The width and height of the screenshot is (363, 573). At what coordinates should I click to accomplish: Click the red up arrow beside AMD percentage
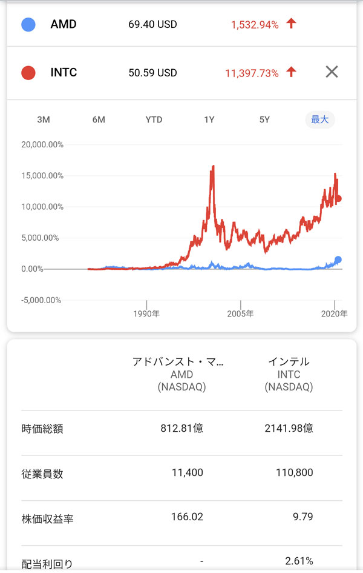pyautogui.click(x=292, y=24)
